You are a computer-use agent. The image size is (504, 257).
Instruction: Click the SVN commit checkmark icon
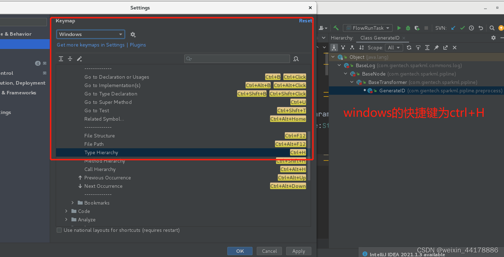[462, 28]
